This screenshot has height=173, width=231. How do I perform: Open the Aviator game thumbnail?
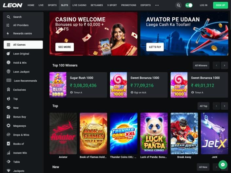(x=63, y=134)
